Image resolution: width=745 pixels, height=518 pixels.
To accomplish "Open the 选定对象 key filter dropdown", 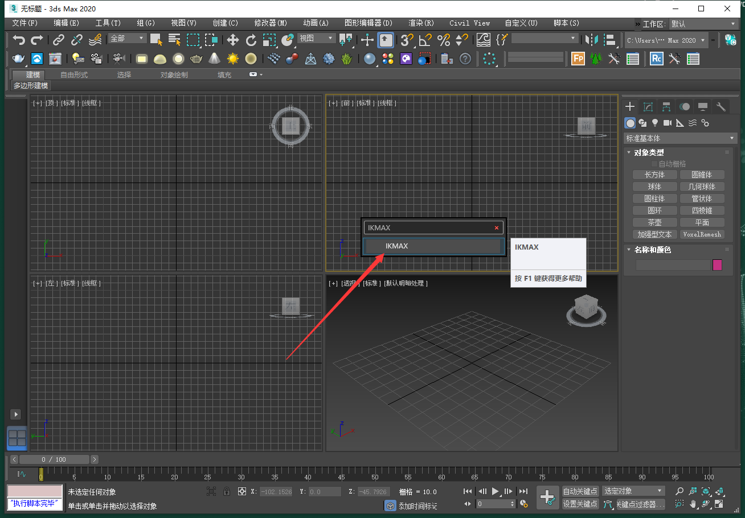I will (633, 491).
